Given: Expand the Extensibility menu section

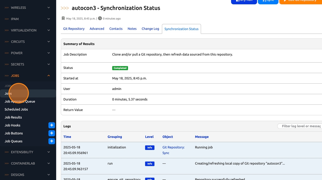Looking at the screenshot, I should click(x=28, y=152).
